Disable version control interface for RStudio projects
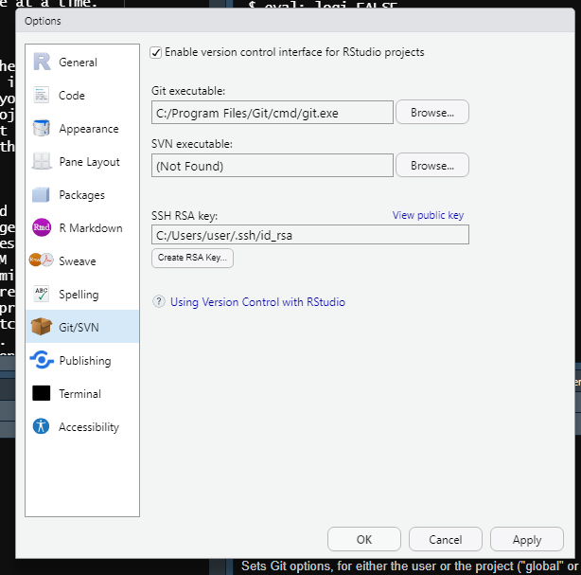The image size is (581, 575). 155,53
